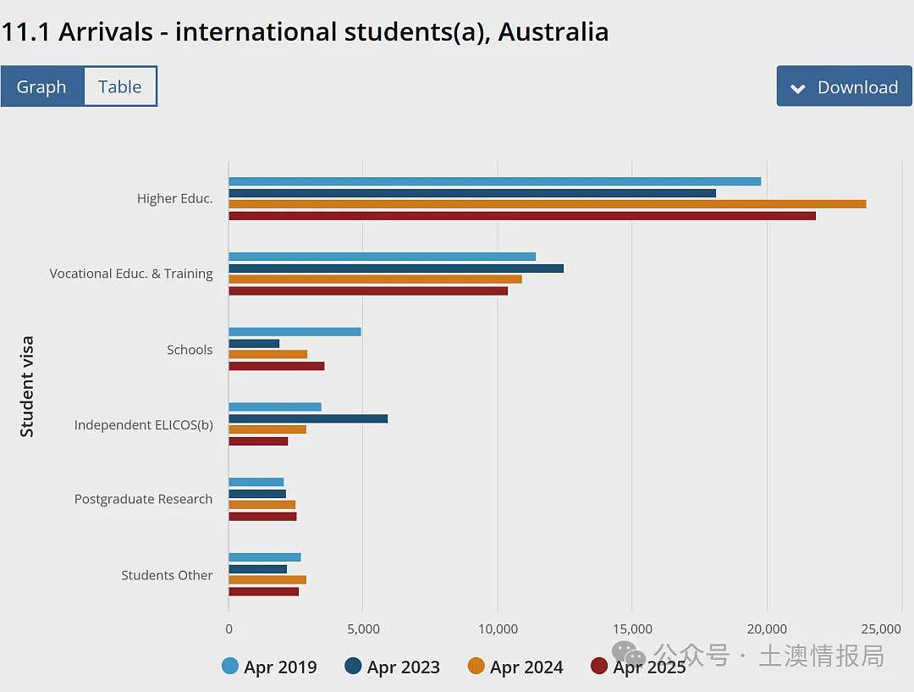Switch to the Table tab
This screenshot has height=692, width=914.
[120, 86]
